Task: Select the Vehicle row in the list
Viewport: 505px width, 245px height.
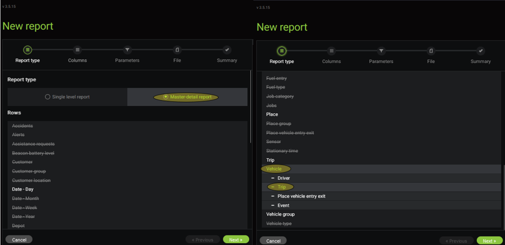Action: coord(274,169)
